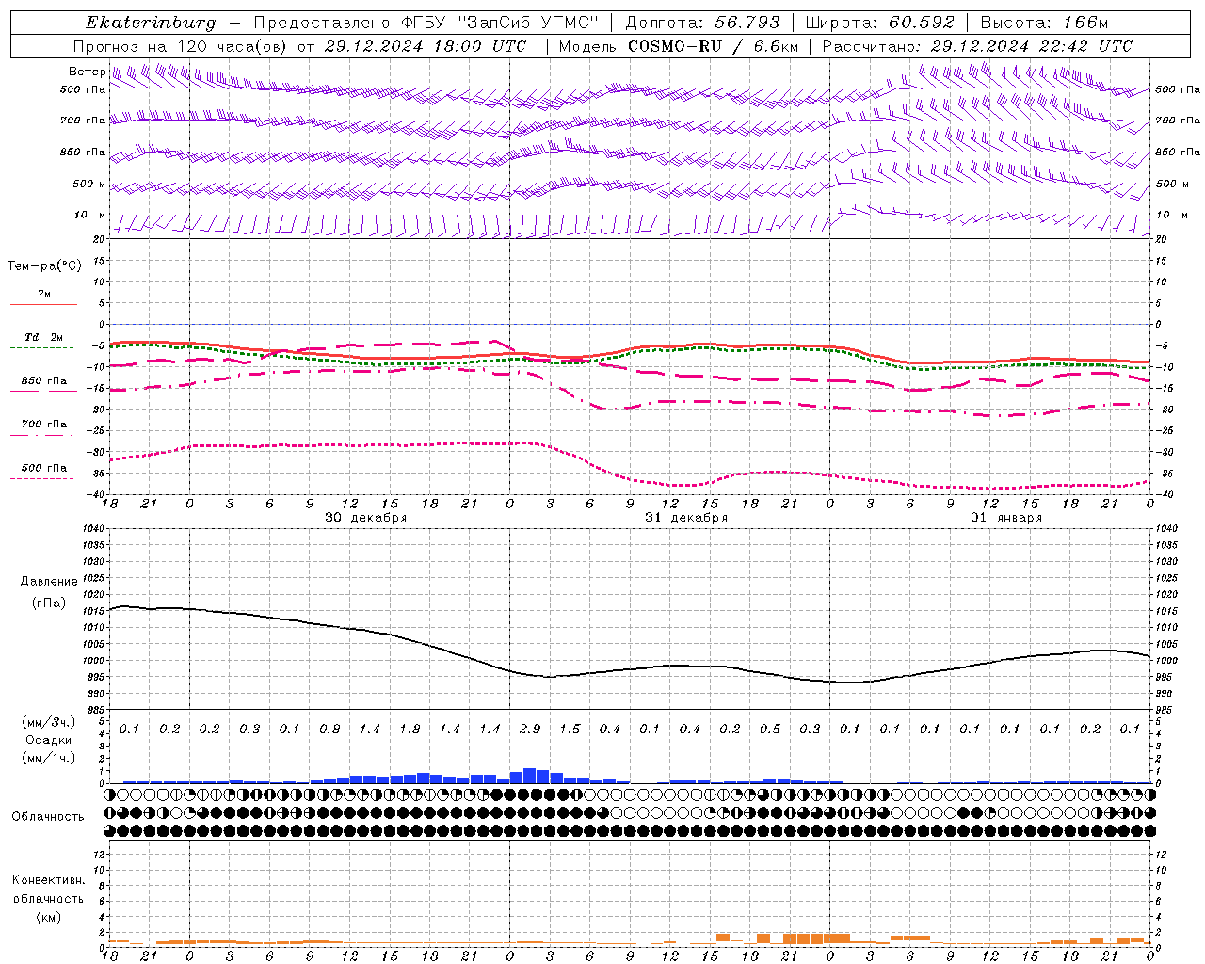This screenshot has height=964, width=1205.
Task: Select the 'Прогноз на 120 часа(ов)' forecast text
Action: [x=181, y=46]
